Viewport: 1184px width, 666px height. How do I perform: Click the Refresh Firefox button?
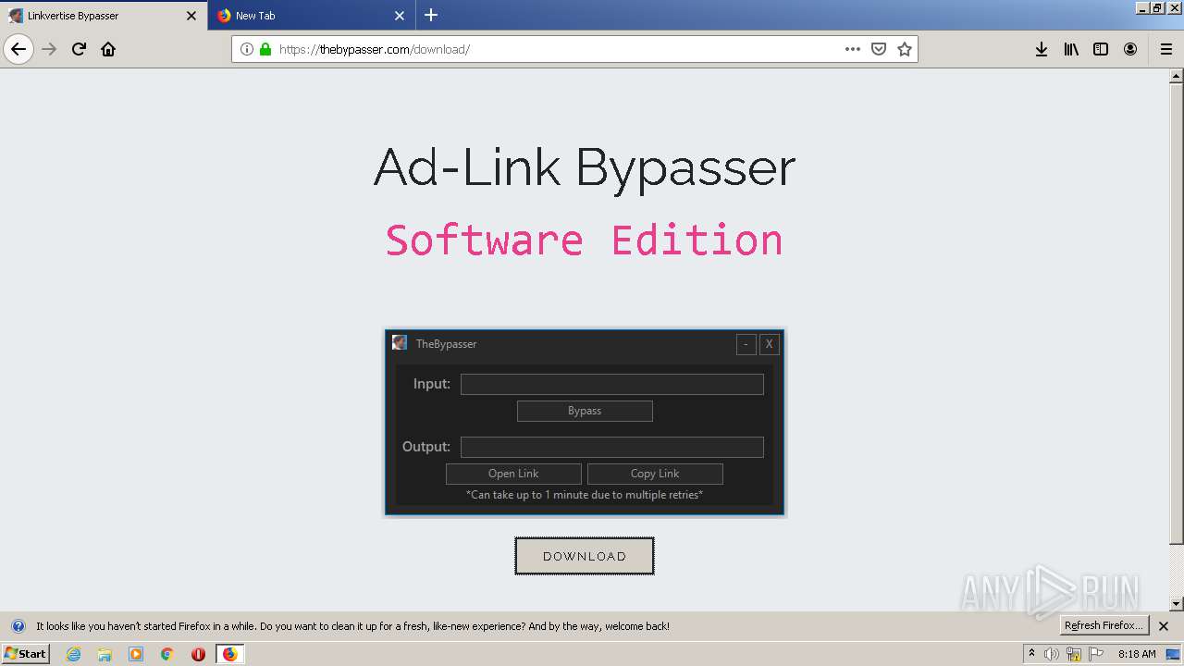1104,625
